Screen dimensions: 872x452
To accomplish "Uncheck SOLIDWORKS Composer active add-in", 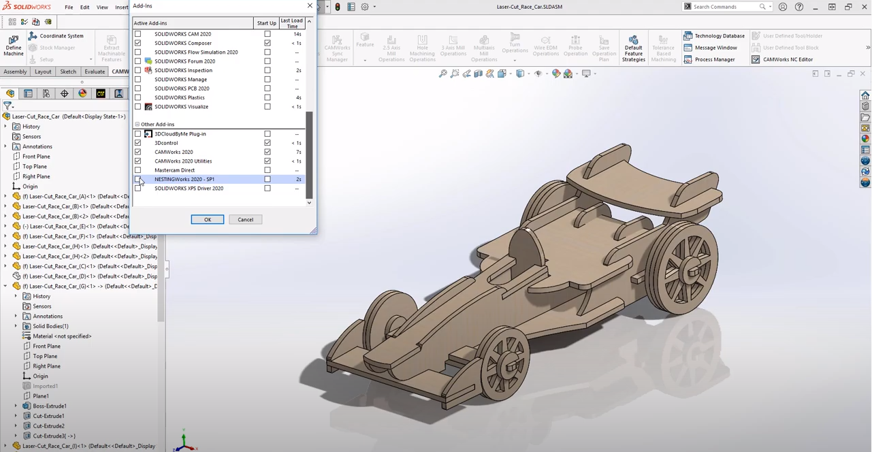I will click(138, 43).
